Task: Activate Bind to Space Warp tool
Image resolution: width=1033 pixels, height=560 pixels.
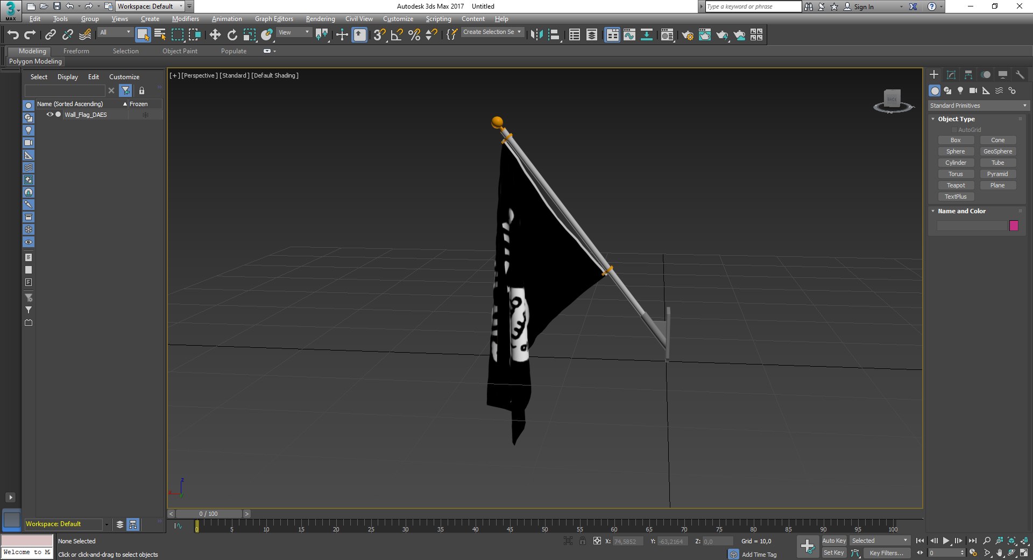Action: 85,35
